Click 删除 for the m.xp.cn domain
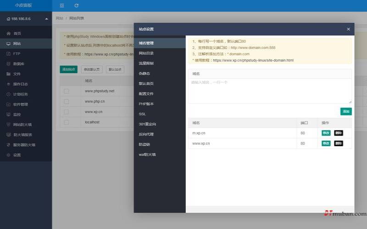 339,133
